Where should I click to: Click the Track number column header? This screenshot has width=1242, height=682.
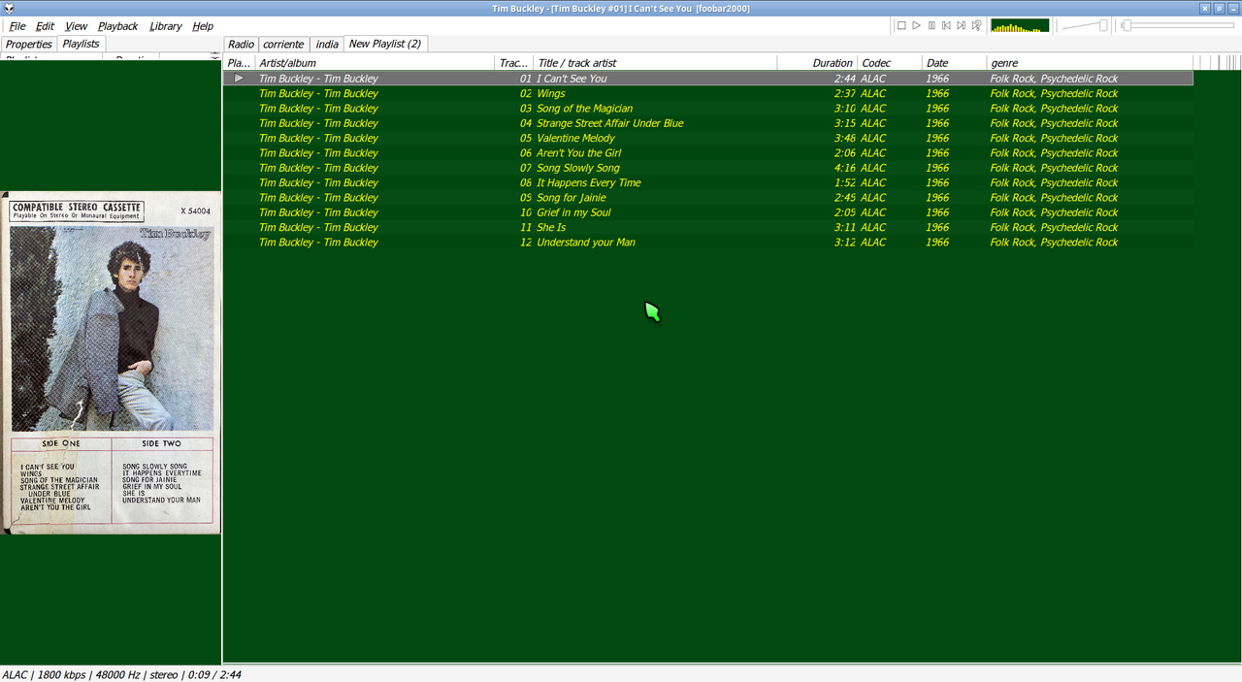click(514, 63)
